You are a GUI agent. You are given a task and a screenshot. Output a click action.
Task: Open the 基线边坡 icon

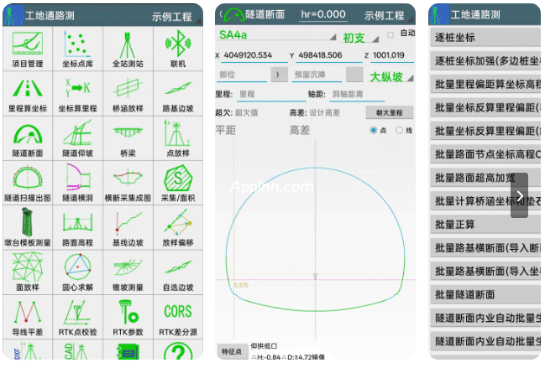(128, 227)
